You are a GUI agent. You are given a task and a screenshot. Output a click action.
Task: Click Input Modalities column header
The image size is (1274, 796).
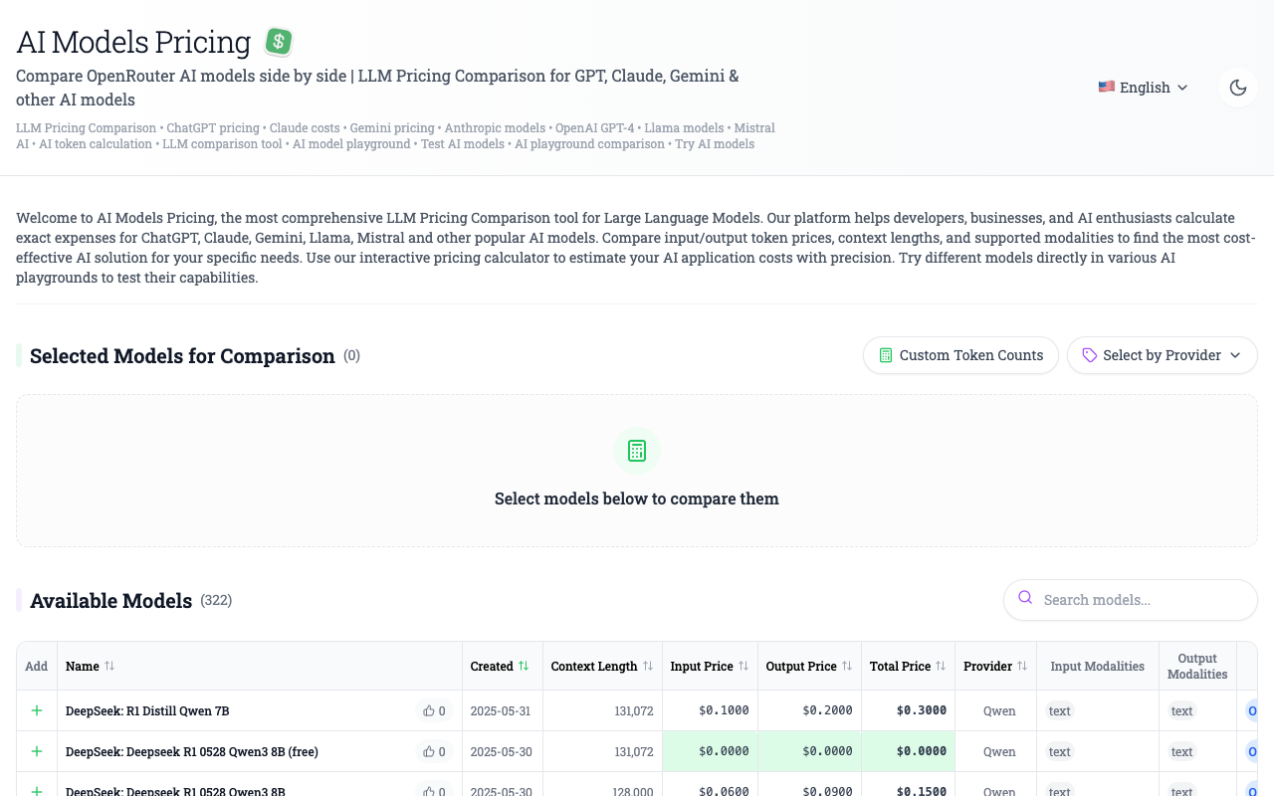1098,667
